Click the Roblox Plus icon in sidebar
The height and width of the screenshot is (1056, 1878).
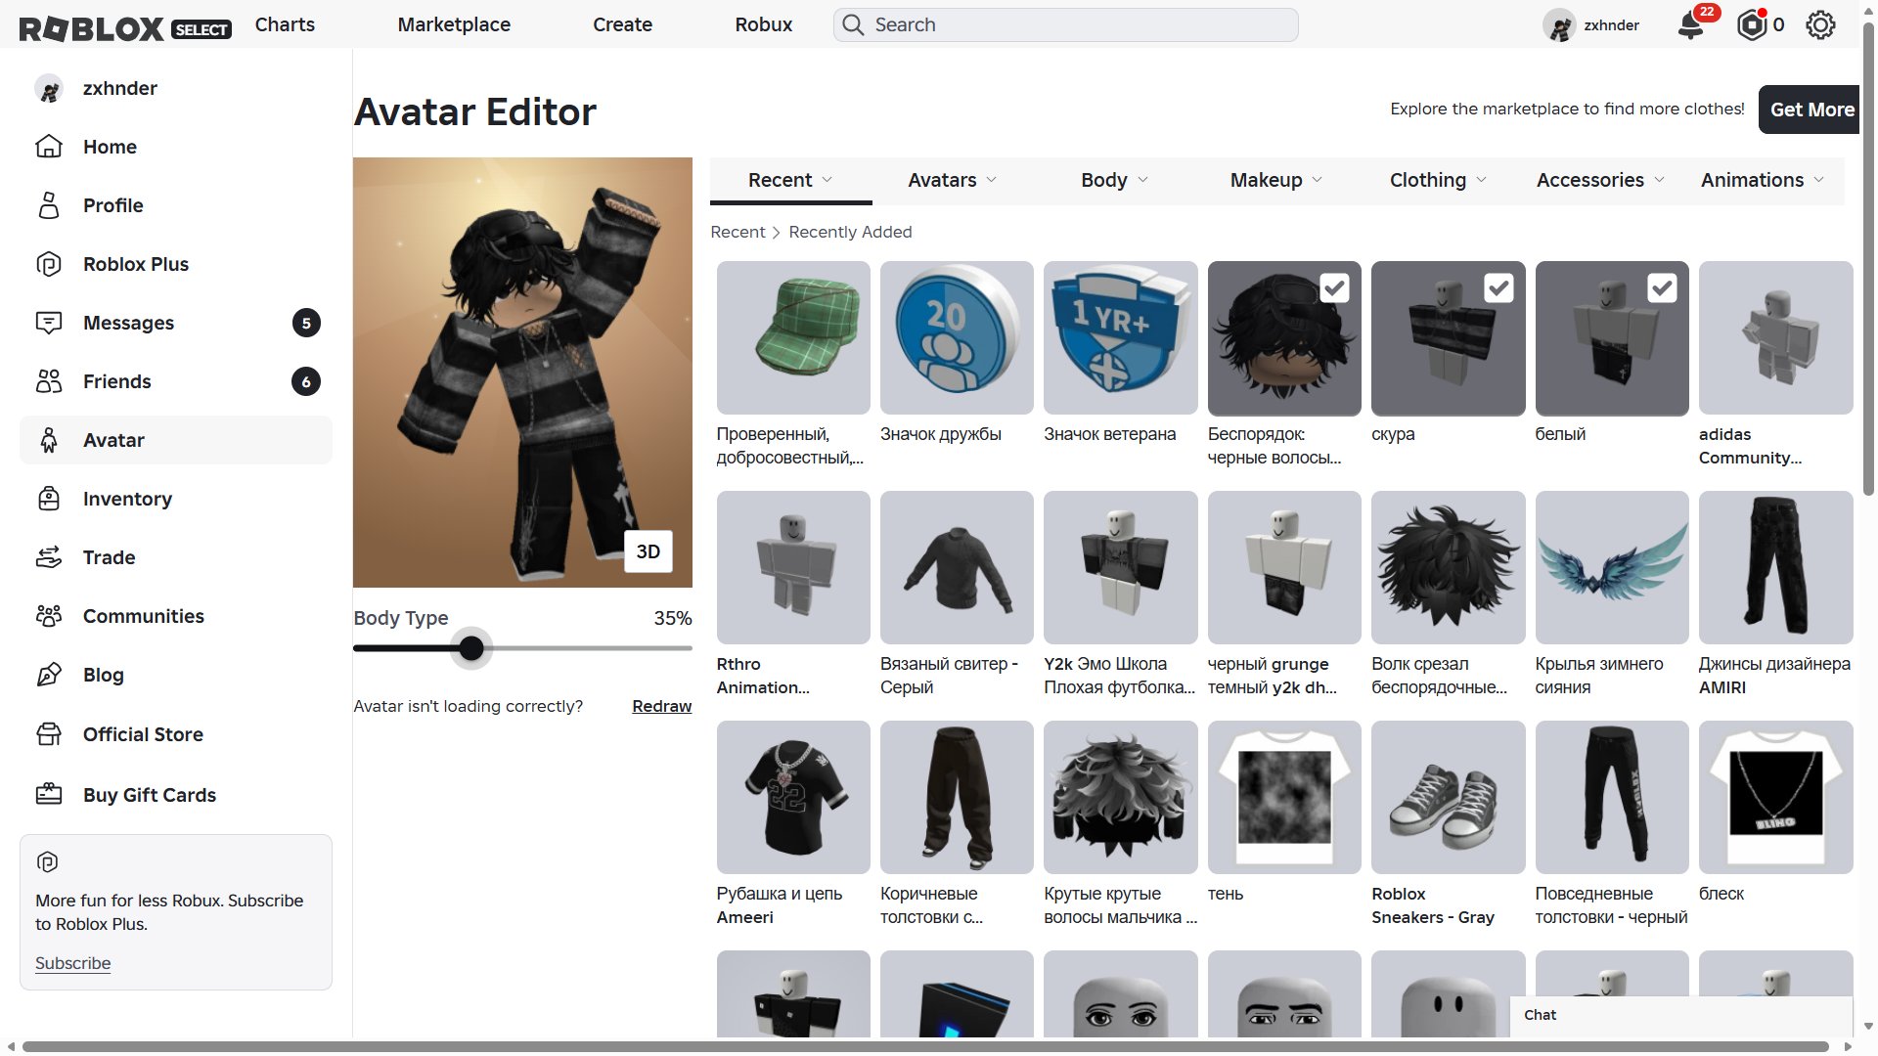point(49,264)
